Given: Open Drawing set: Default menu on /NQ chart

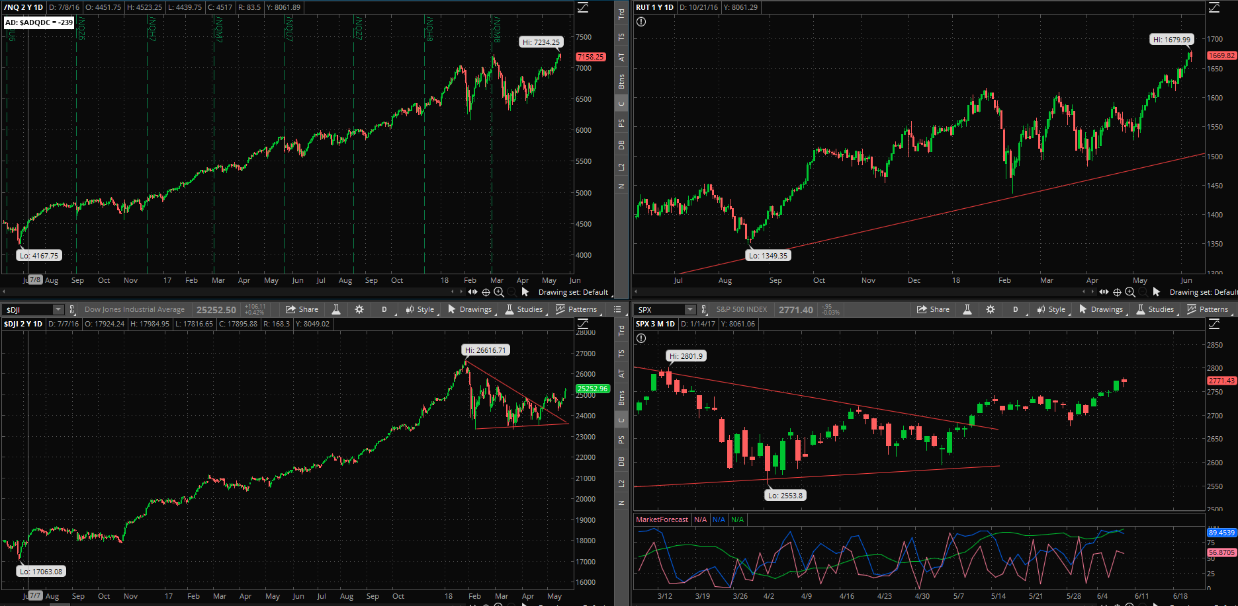Looking at the screenshot, I should (x=573, y=292).
